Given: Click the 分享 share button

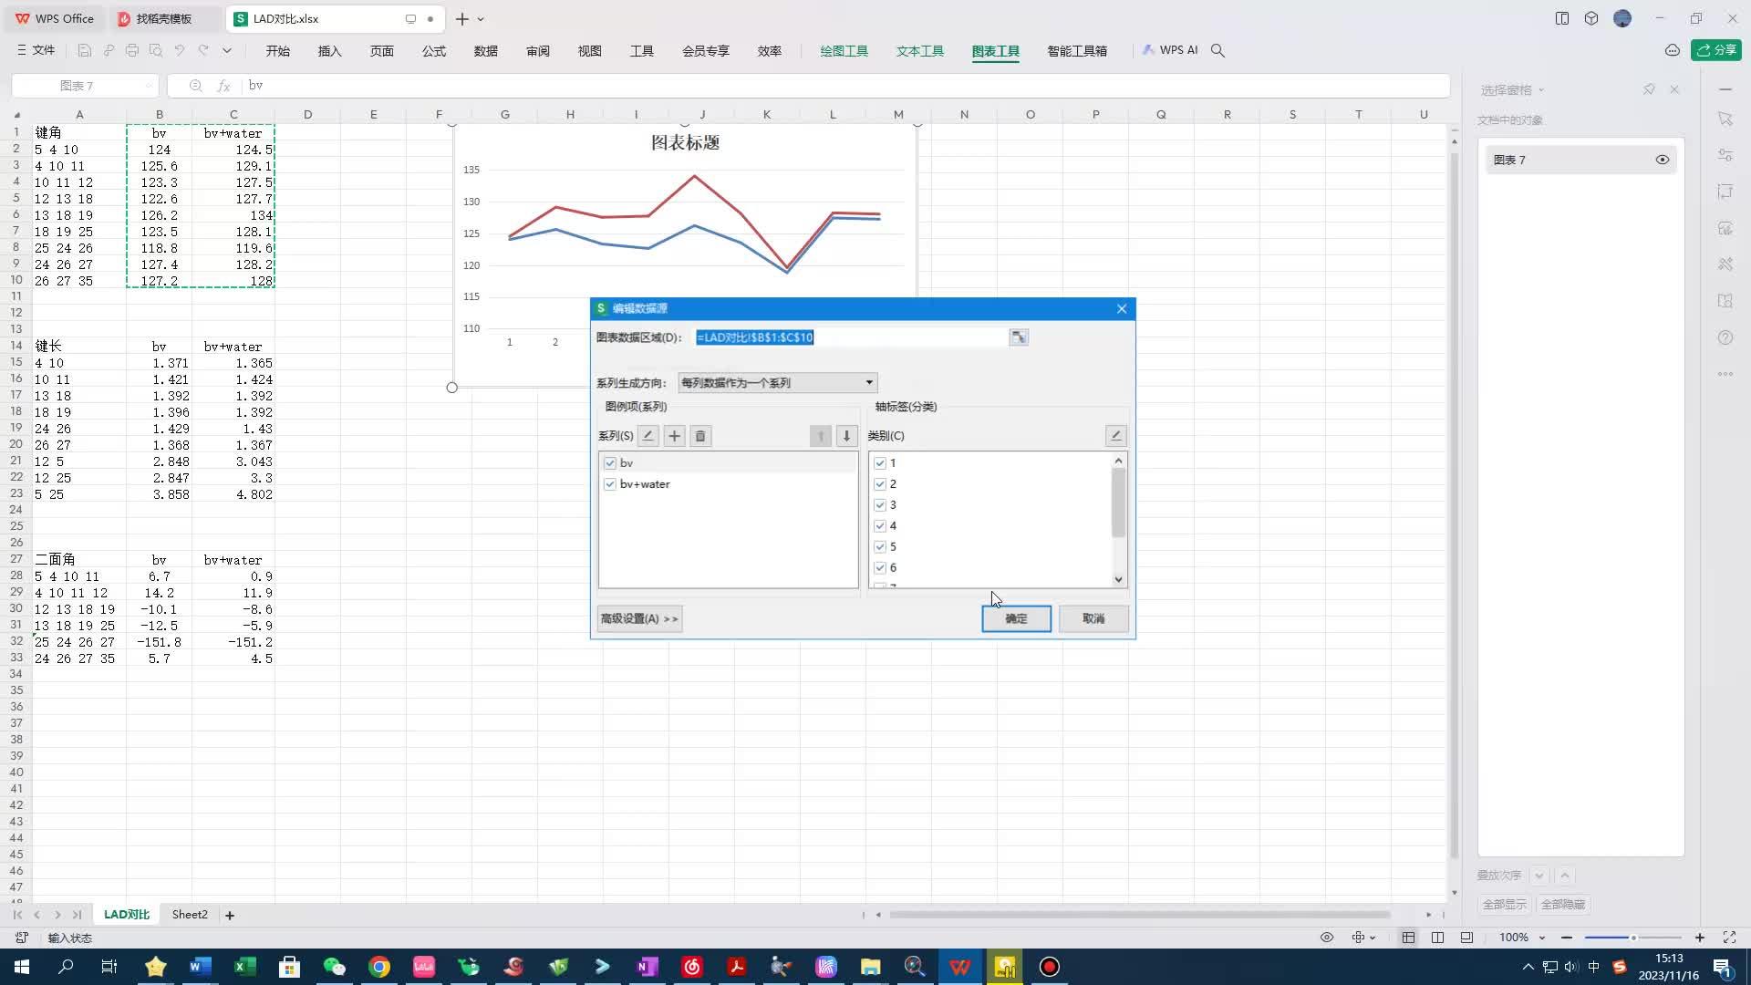Looking at the screenshot, I should click(x=1716, y=51).
